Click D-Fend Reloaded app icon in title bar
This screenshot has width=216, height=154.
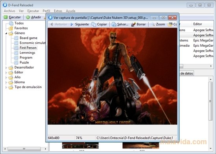coord(5,5)
